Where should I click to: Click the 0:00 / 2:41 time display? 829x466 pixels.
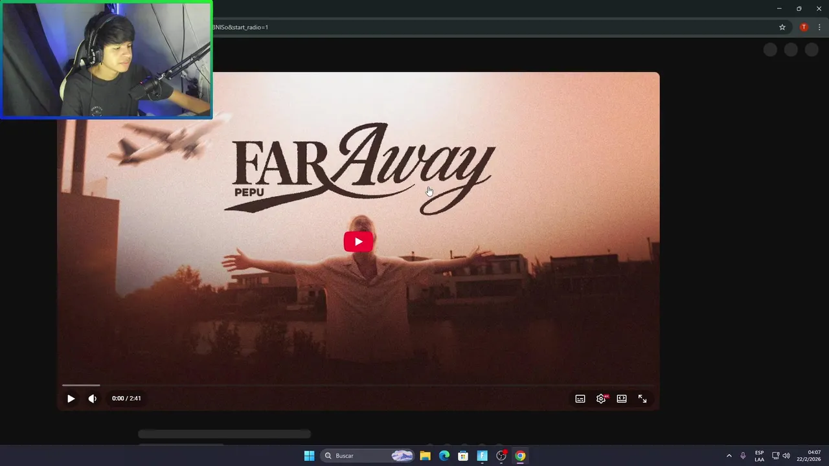coord(126,399)
